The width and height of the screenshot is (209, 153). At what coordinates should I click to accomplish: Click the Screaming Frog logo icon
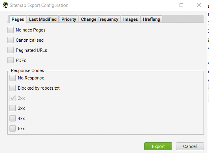click(x=5, y=5)
